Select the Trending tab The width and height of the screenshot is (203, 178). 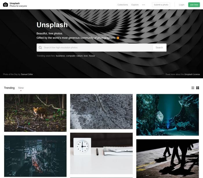coord(9,88)
